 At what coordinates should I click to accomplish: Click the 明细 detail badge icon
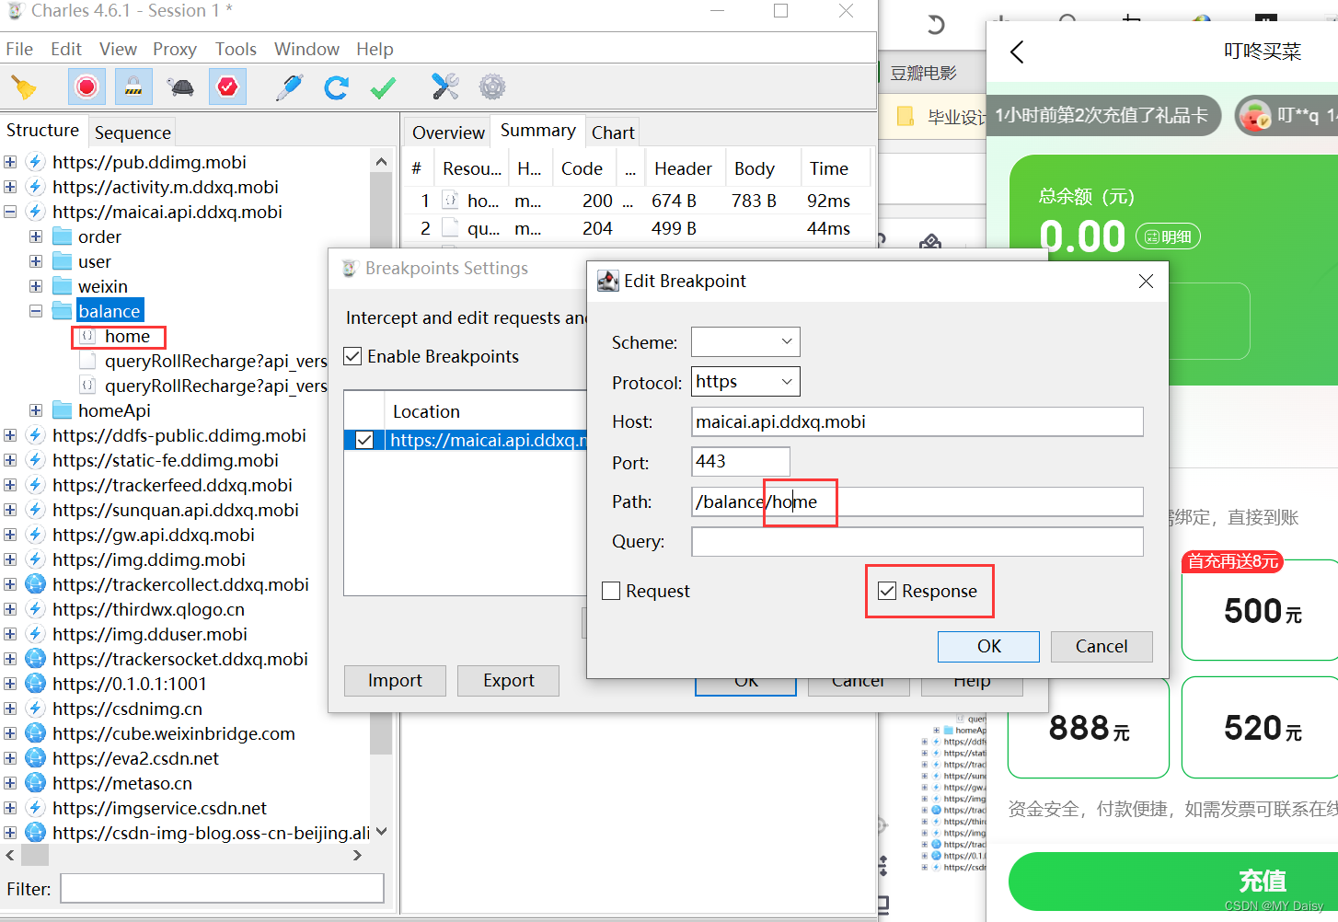click(1168, 236)
